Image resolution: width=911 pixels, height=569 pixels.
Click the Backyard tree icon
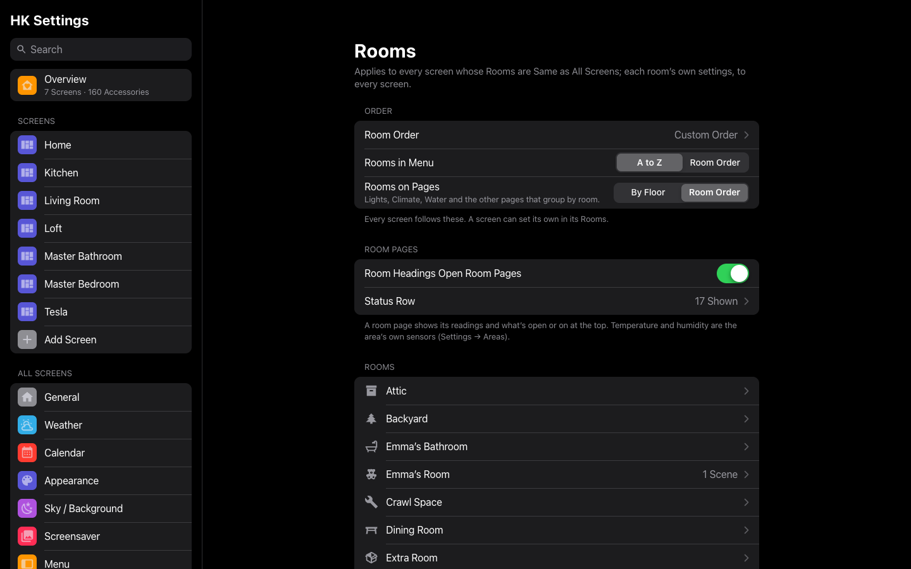coord(371,419)
